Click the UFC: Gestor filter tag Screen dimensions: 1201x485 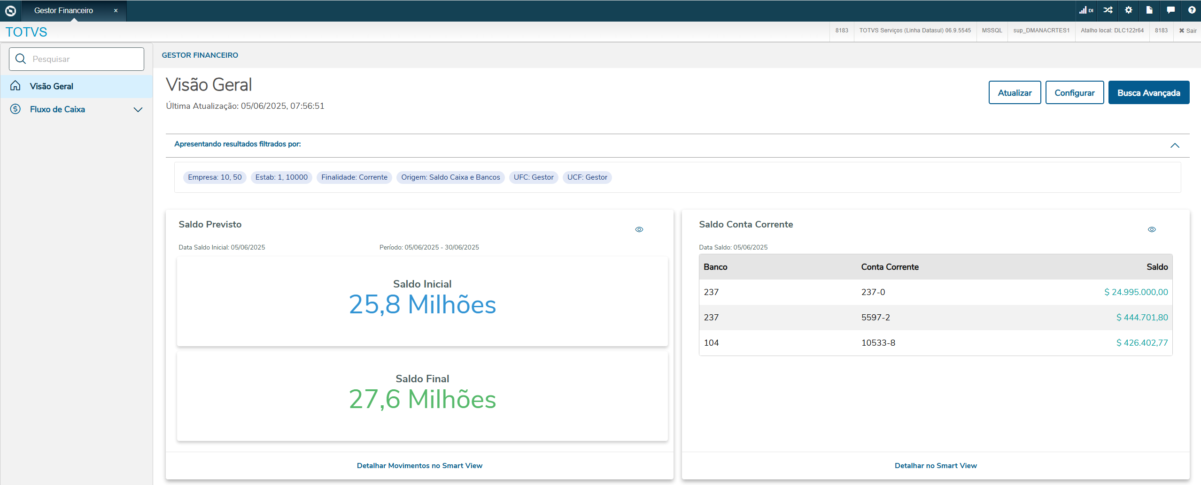534,177
